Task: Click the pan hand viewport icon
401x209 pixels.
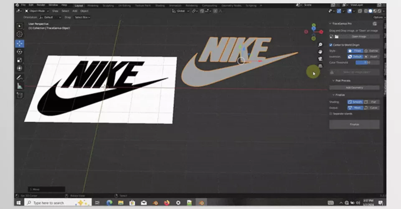Action: (x=320, y=52)
